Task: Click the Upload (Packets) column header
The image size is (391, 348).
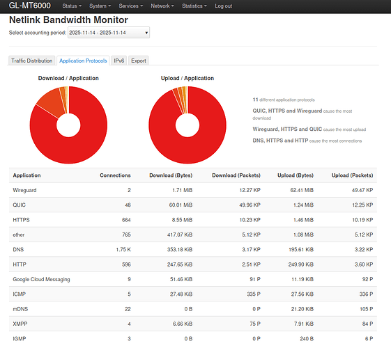Action: [x=353, y=175]
